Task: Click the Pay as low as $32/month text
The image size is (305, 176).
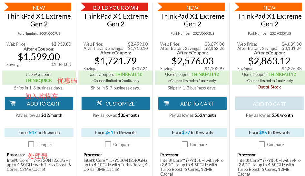Action: pyautogui.click(x=39, y=115)
